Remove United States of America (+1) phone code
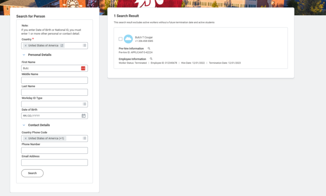326x196 pixels. (26, 138)
